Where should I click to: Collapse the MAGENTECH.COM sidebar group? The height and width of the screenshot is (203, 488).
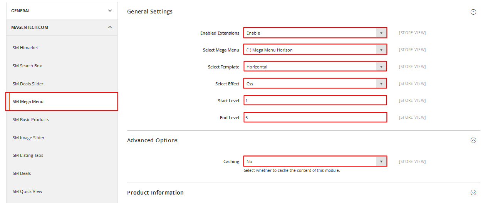click(110, 27)
